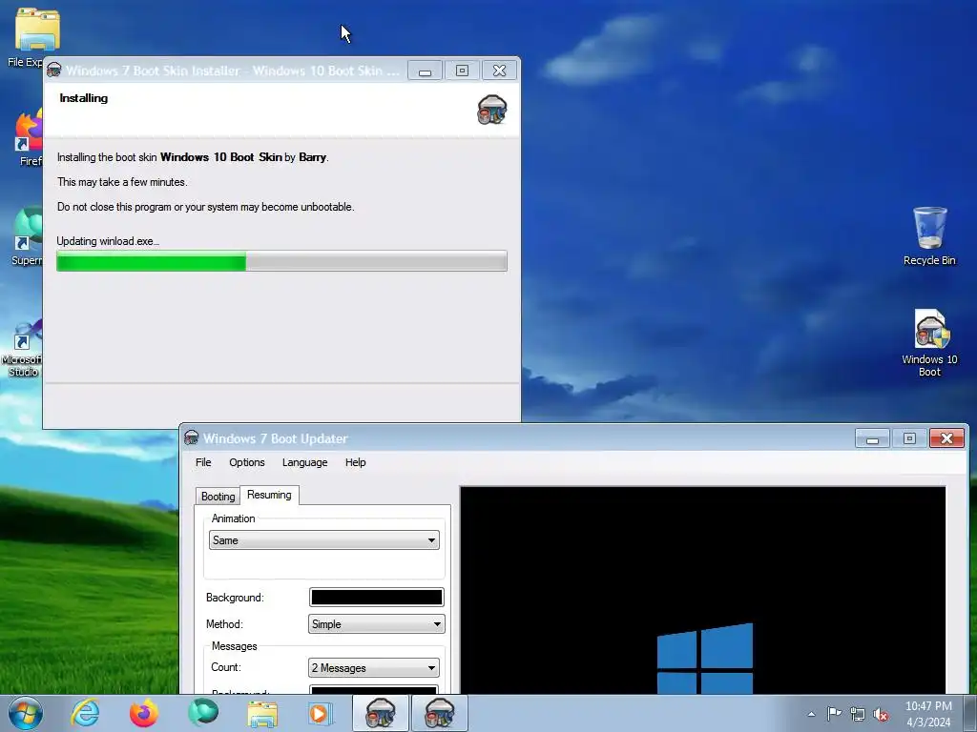Open Windows Media Player in taskbar
Screen dimensions: 977x732
[321, 713]
